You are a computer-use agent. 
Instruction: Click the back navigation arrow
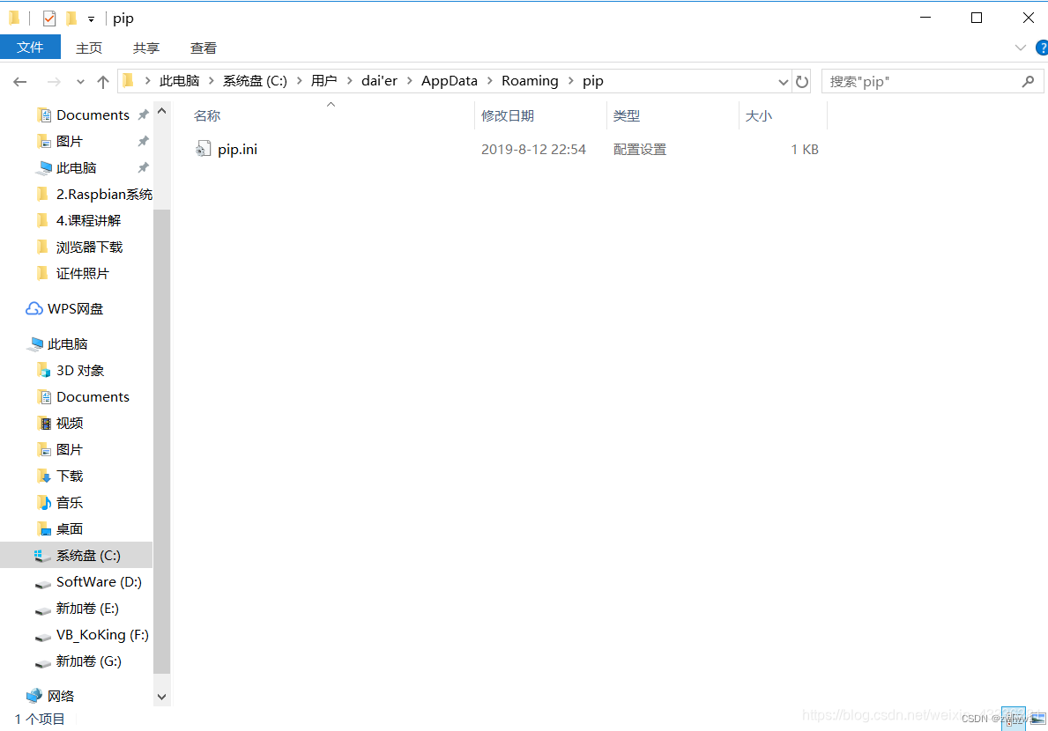(x=19, y=80)
